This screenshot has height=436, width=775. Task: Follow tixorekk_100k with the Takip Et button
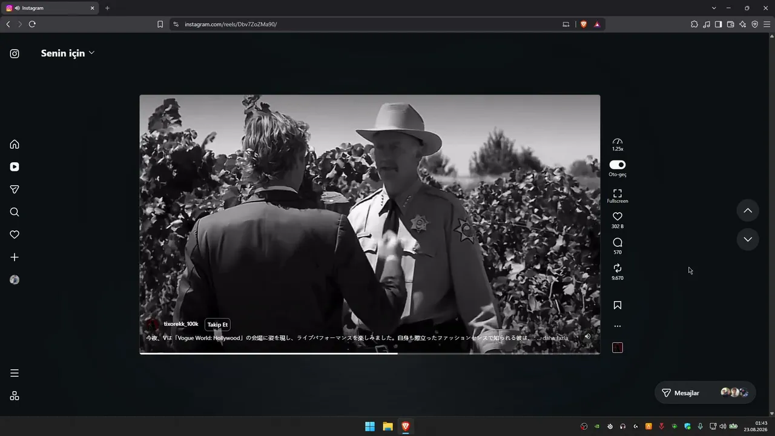coord(217,325)
